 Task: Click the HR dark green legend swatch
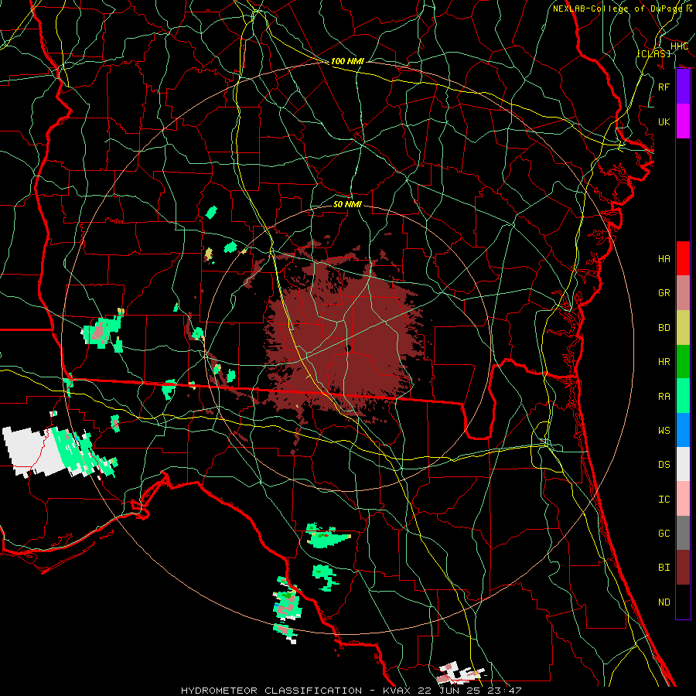point(683,362)
